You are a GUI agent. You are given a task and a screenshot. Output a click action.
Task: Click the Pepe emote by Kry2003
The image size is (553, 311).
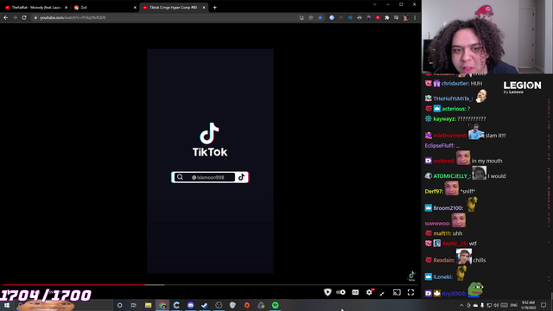tap(476, 290)
